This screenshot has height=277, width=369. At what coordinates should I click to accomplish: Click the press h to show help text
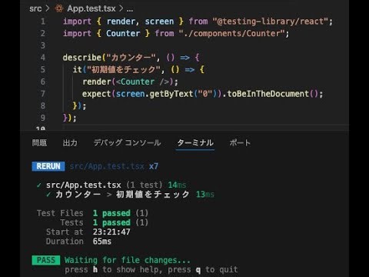click(113, 269)
